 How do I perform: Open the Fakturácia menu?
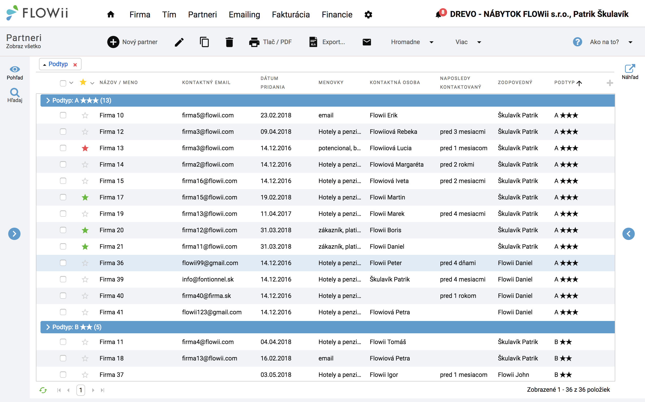coord(291,14)
